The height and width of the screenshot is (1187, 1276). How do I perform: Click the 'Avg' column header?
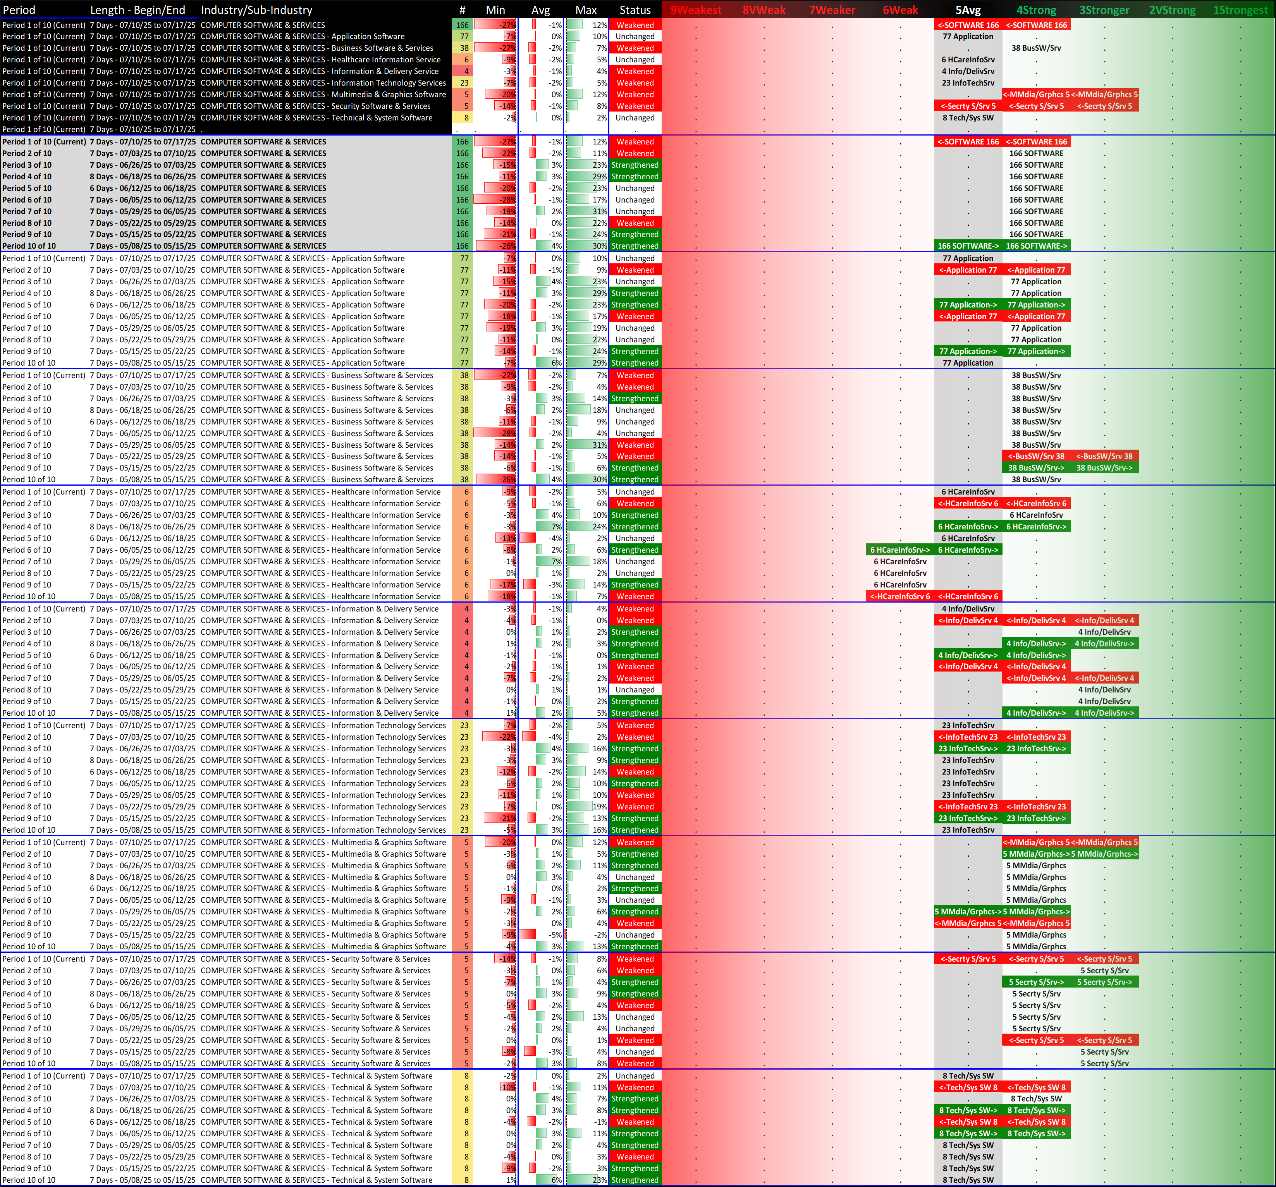point(540,10)
